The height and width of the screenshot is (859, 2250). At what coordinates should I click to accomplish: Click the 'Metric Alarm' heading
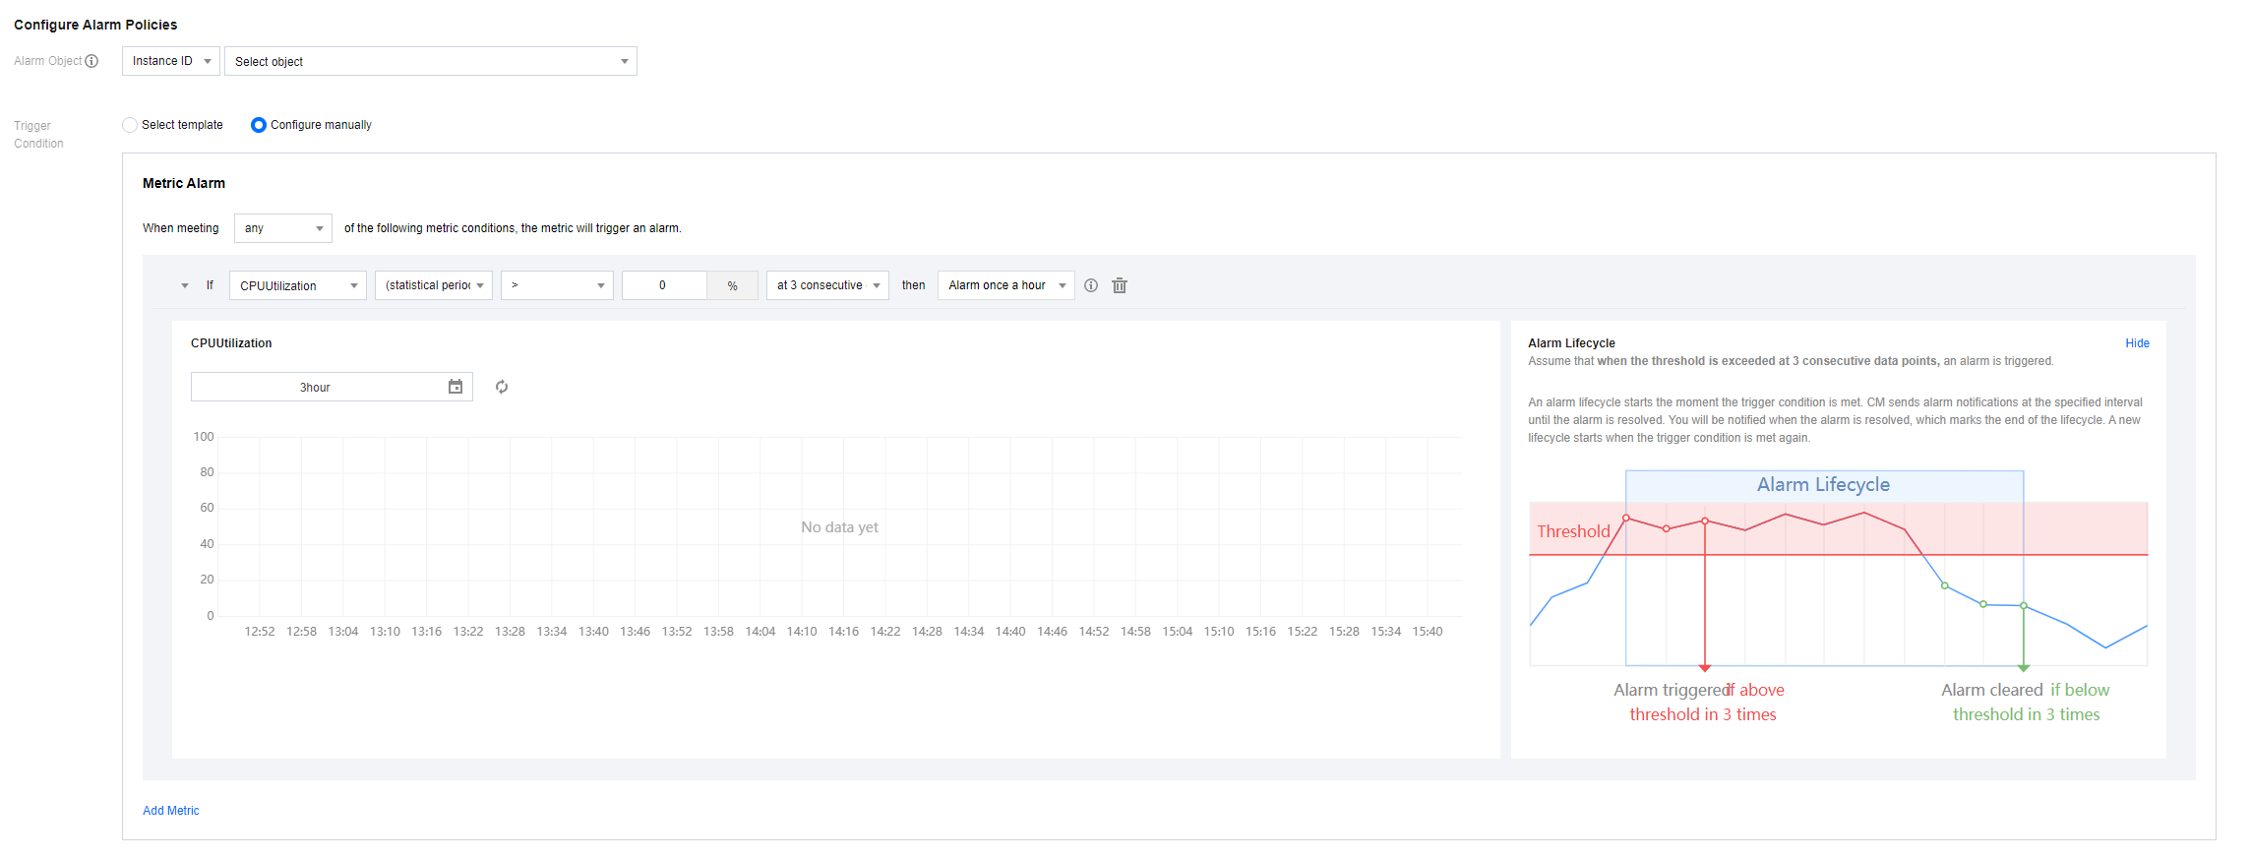184,183
